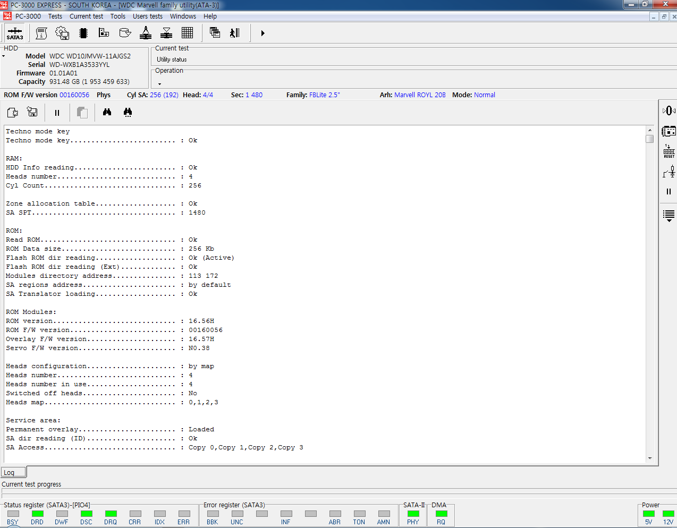Click the SATA3 port selection button
This screenshot has height=528, width=677.
pos(15,33)
